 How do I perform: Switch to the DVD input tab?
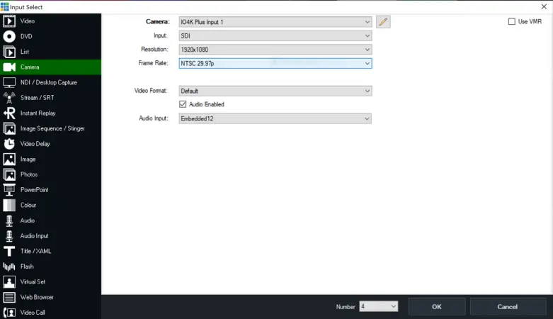coord(50,36)
